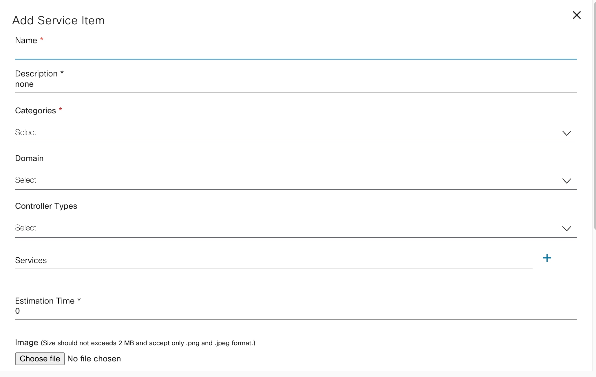This screenshot has width=596, height=377.
Task: Click the Domain dropdown chevron arrow
Action: (566, 181)
